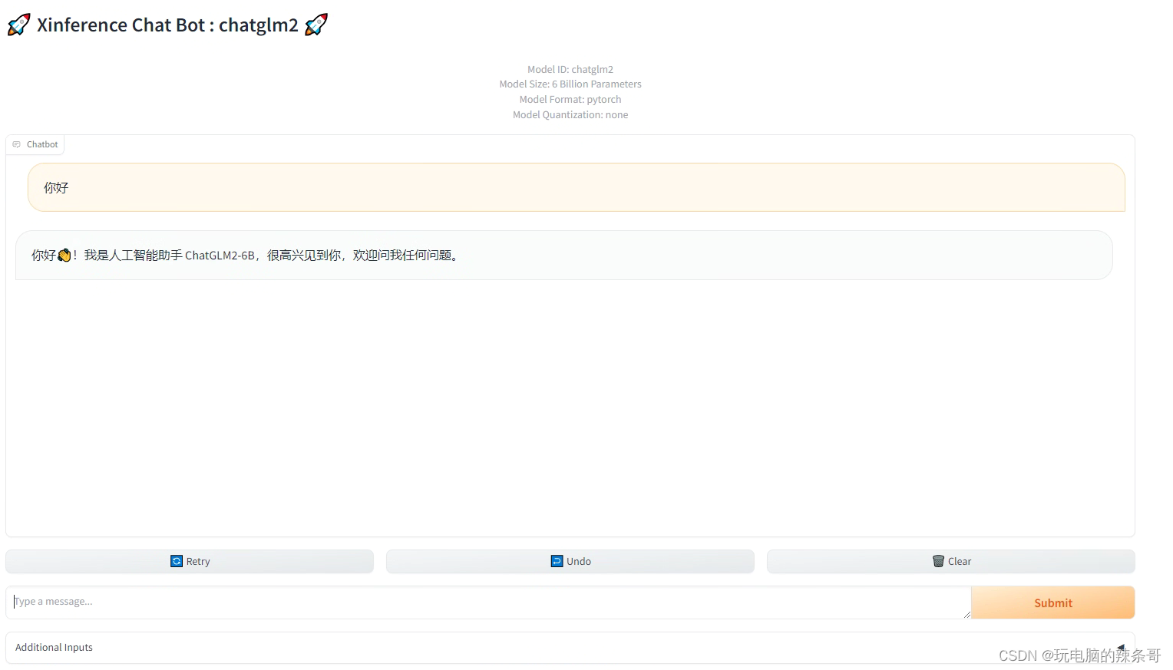Click the undo arrow icon
The height and width of the screenshot is (670, 1173).
557,561
